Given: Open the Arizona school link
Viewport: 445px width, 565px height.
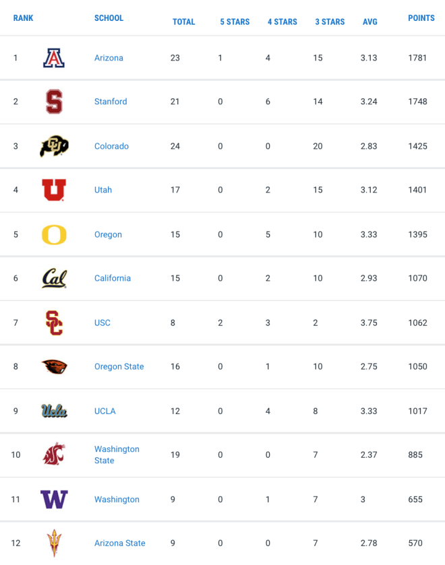Looking at the screenshot, I should coord(109,58).
